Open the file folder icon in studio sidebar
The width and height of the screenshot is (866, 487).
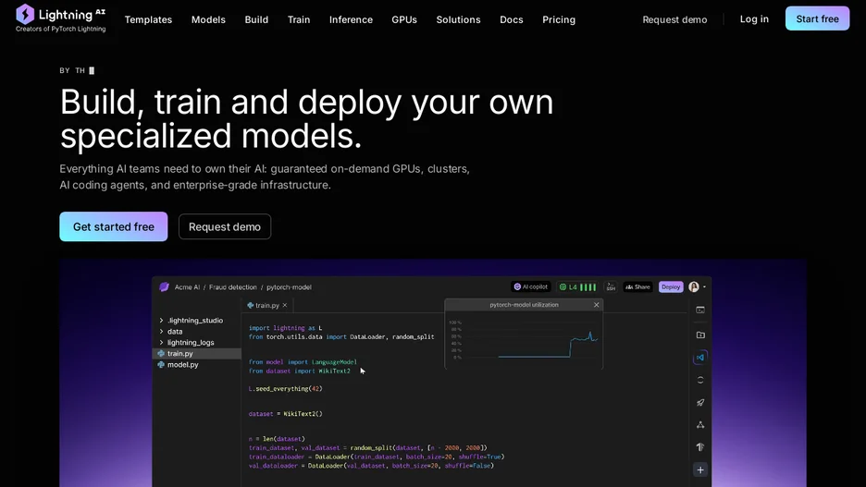point(700,335)
